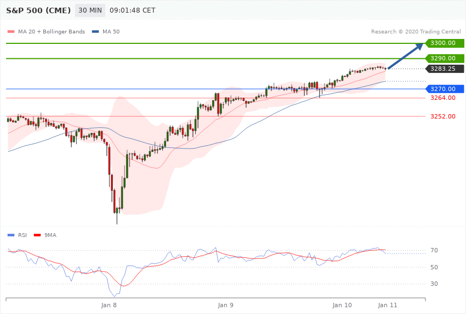Click the MA 20 + Bollinger Bands legend swatch
The image size is (466, 316).
click(11, 32)
